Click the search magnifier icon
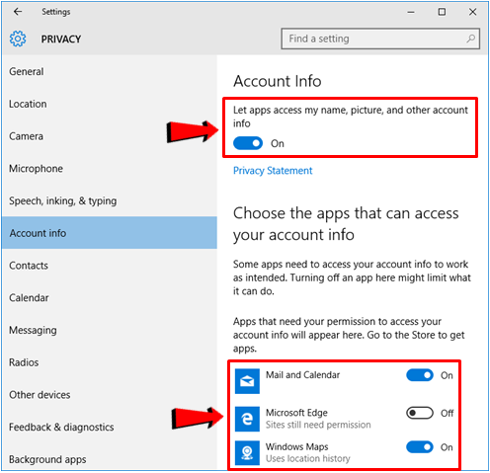The height and width of the screenshot is (473, 490). (x=470, y=39)
